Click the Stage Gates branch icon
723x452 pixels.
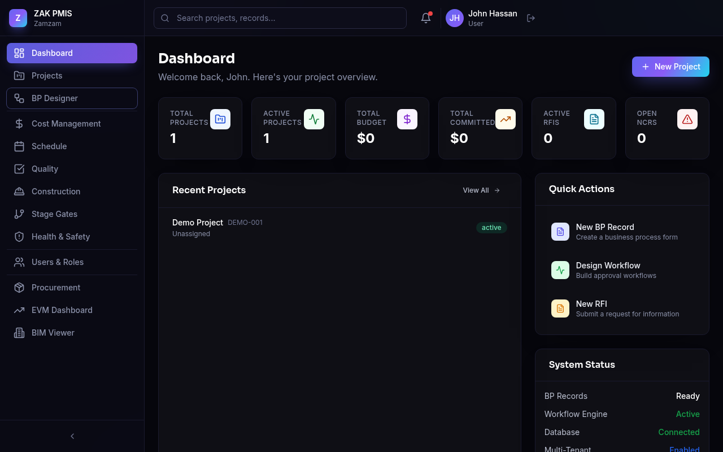tap(19, 214)
